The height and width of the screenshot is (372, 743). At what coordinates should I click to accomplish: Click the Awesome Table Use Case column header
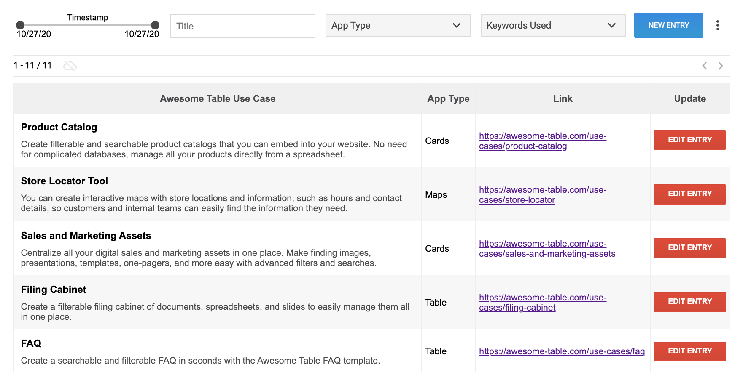point(218,98)
